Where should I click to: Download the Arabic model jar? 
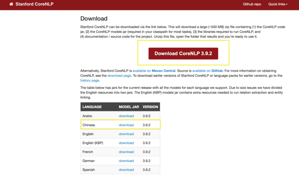126,116
